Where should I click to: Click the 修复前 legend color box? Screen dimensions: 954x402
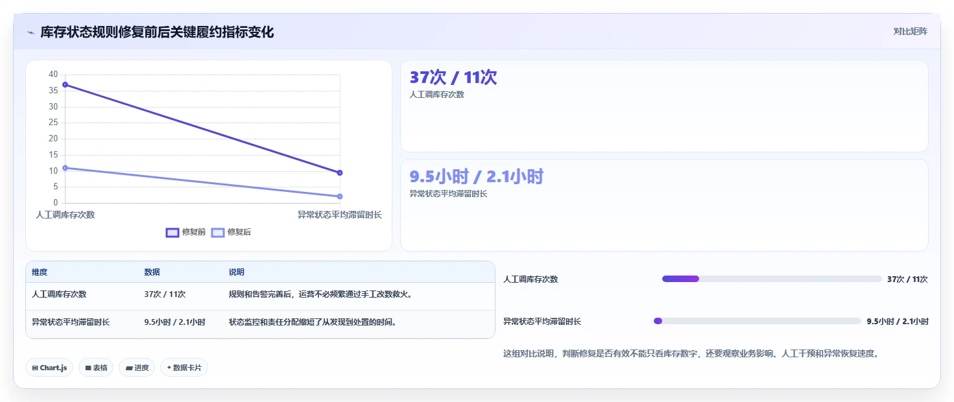click(x=173, y=233)
